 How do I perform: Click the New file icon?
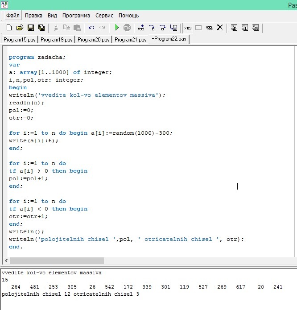click(x=9, y=28)
